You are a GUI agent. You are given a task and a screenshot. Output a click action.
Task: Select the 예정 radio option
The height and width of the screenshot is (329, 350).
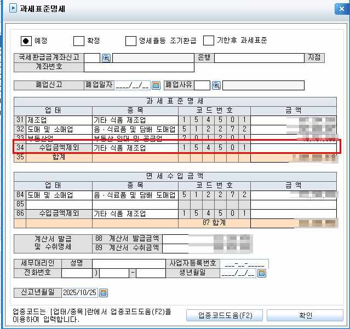point(26,41)
